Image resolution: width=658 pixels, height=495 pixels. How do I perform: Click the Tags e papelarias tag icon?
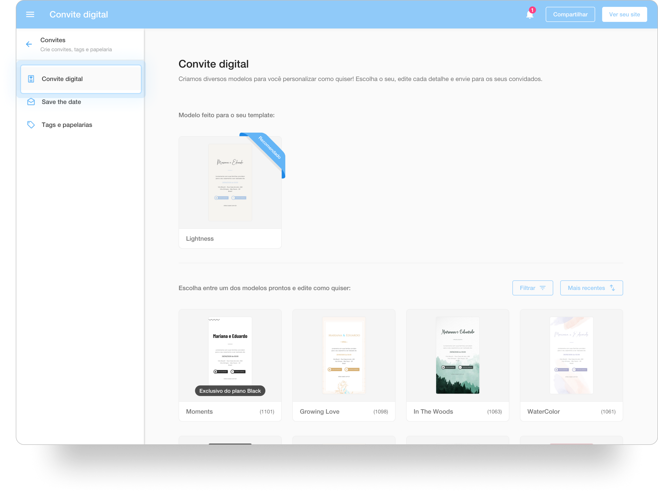coord(31,125)
